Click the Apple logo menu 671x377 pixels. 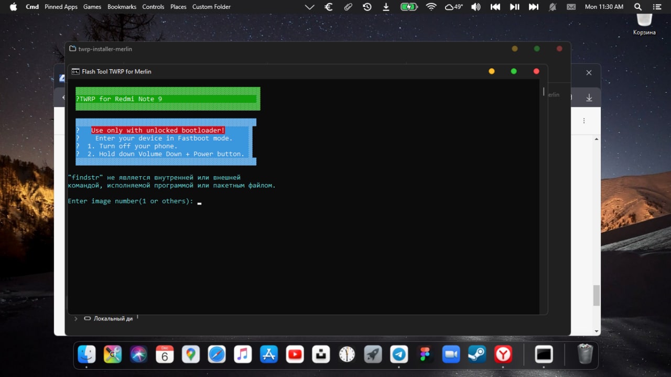[13, 7]
